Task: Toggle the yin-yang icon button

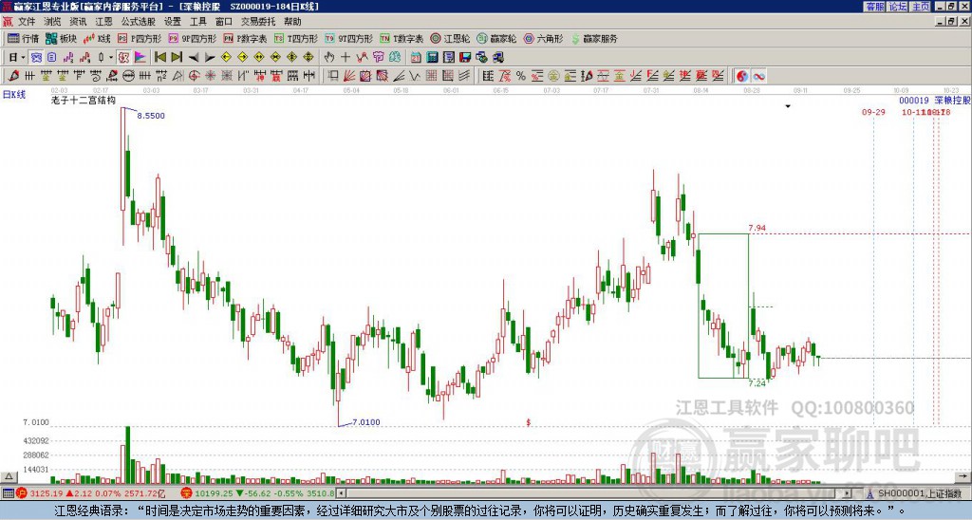Action: (742, 76)
